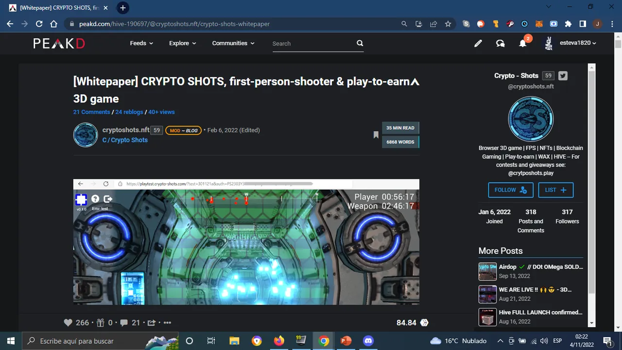Click the PeakD Search input field
This screenshot has height=350, width=622.
(313, 43)
